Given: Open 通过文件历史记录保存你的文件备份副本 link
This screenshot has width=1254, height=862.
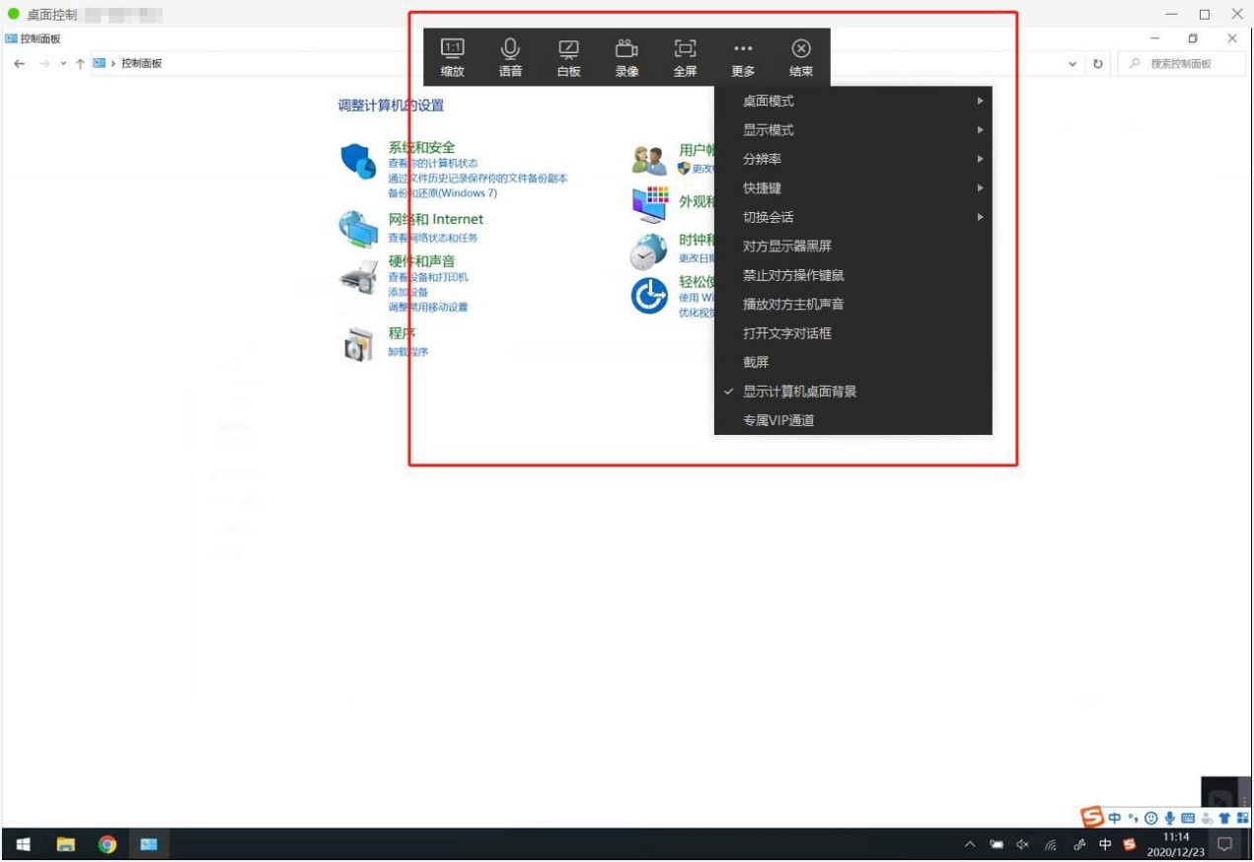Looking at the screenshot, I should tap(478, 179).
